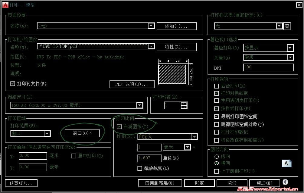The height and width of the screenshot is (193, 304).
Task: Enable 缩放线宽 checkbox
Action: pos(139,168)
